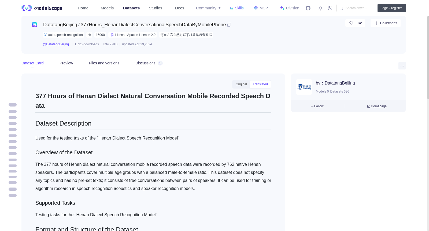The image size is (429, 231).
Task: Click the zh language tag
Action: pos(89,35)
